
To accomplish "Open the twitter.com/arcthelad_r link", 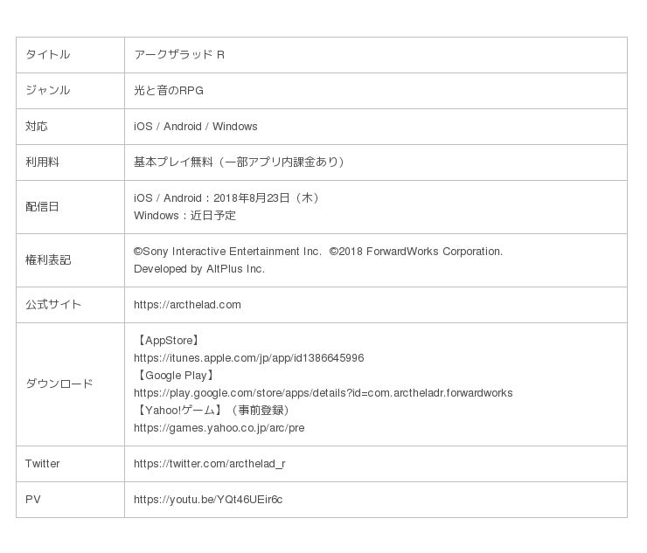I will click(209, 464).
